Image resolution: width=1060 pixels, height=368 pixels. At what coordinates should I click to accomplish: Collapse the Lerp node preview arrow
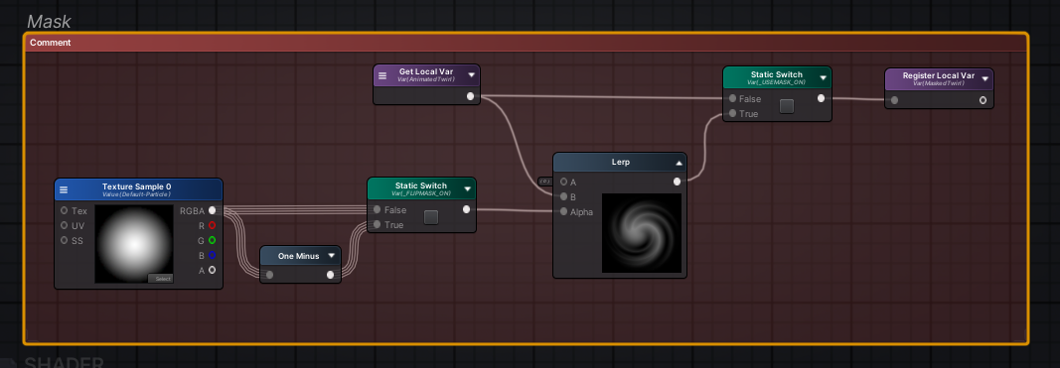(679, 164)
